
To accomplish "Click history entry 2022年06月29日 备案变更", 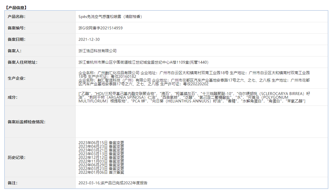I will [101, 165].
